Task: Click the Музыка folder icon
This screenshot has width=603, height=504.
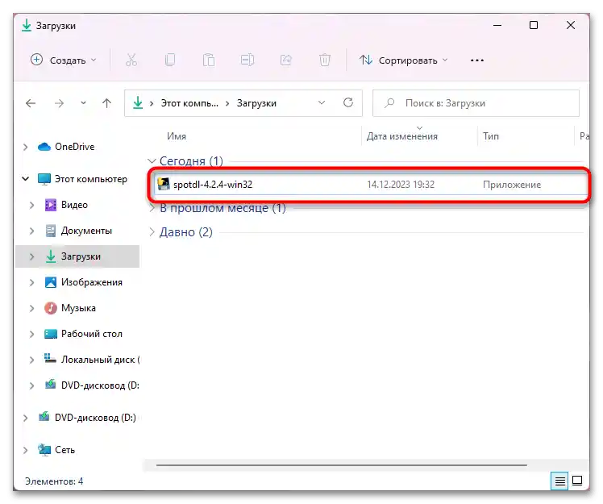Action: click(51, 308)
